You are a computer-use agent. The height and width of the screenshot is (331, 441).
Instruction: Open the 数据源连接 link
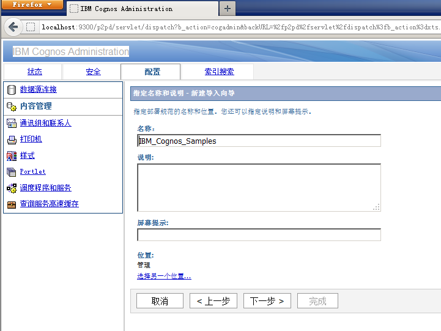coord(39,89)
